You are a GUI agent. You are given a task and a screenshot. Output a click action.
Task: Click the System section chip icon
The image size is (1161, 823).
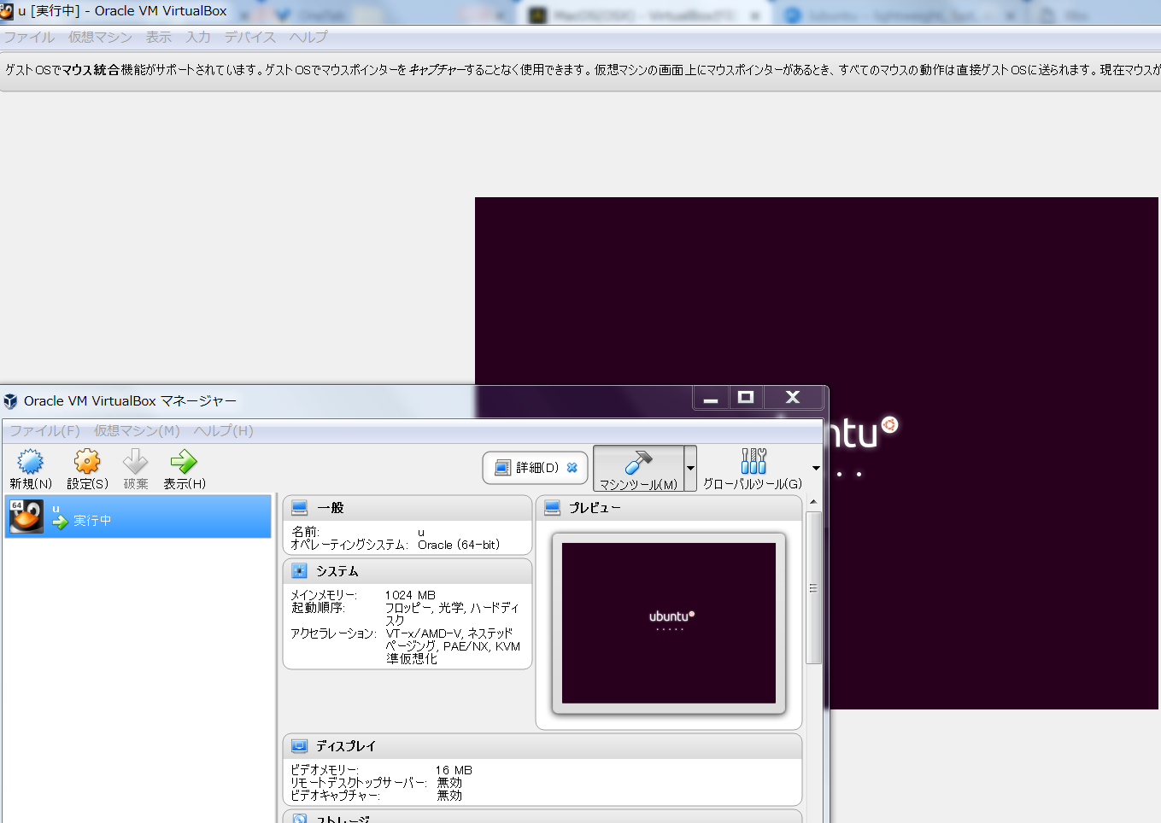click(x=299, y=571)
